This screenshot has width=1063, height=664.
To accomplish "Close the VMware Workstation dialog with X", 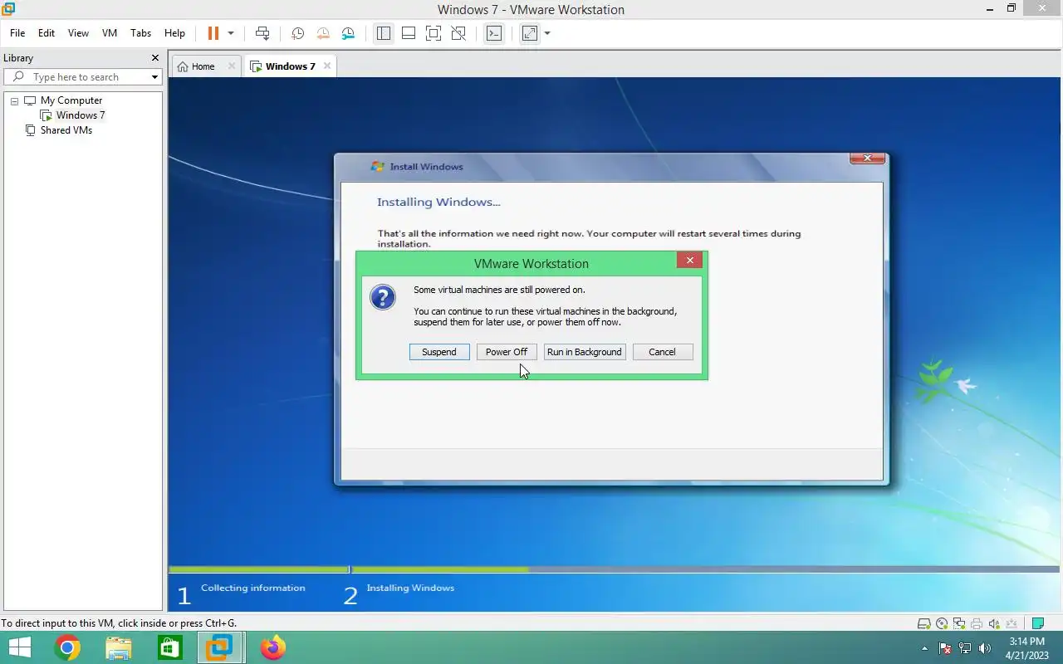I will point(689,261).
